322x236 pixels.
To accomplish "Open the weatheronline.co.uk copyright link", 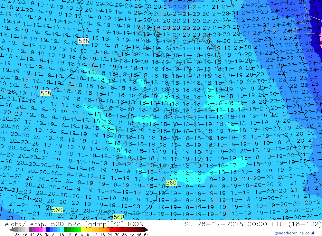I will (295, 233).
